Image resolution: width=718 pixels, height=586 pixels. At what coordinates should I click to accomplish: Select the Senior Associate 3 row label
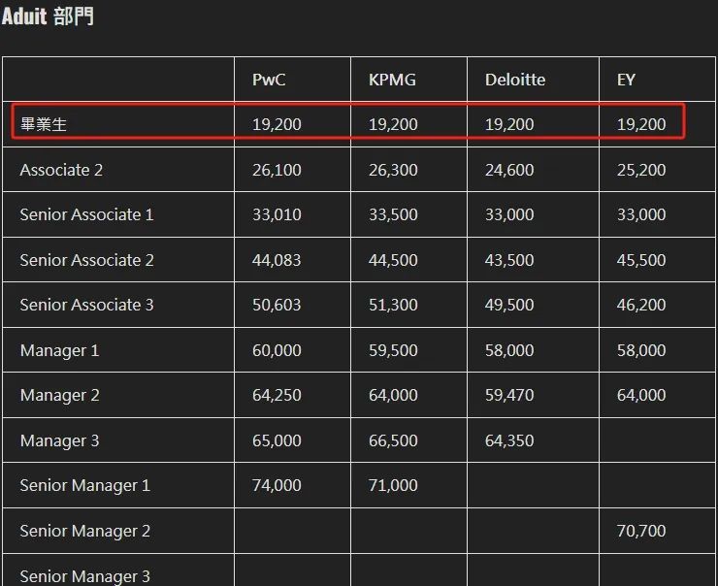[86, 305]
